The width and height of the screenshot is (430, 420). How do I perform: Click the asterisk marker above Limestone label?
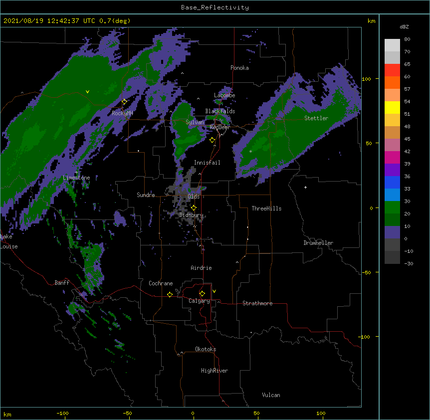(76, 173)
